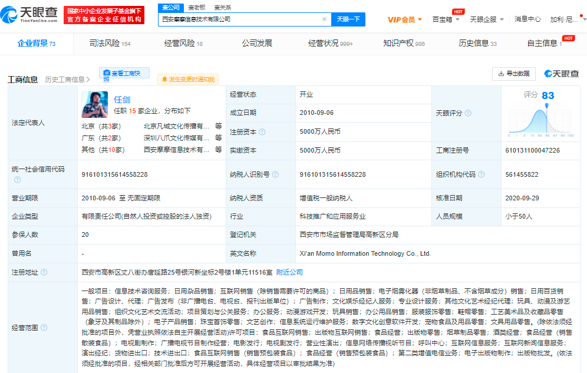The image size is (587, 373).
Task: Open legal representative 任剑 profile link
Action: point(122,100)
